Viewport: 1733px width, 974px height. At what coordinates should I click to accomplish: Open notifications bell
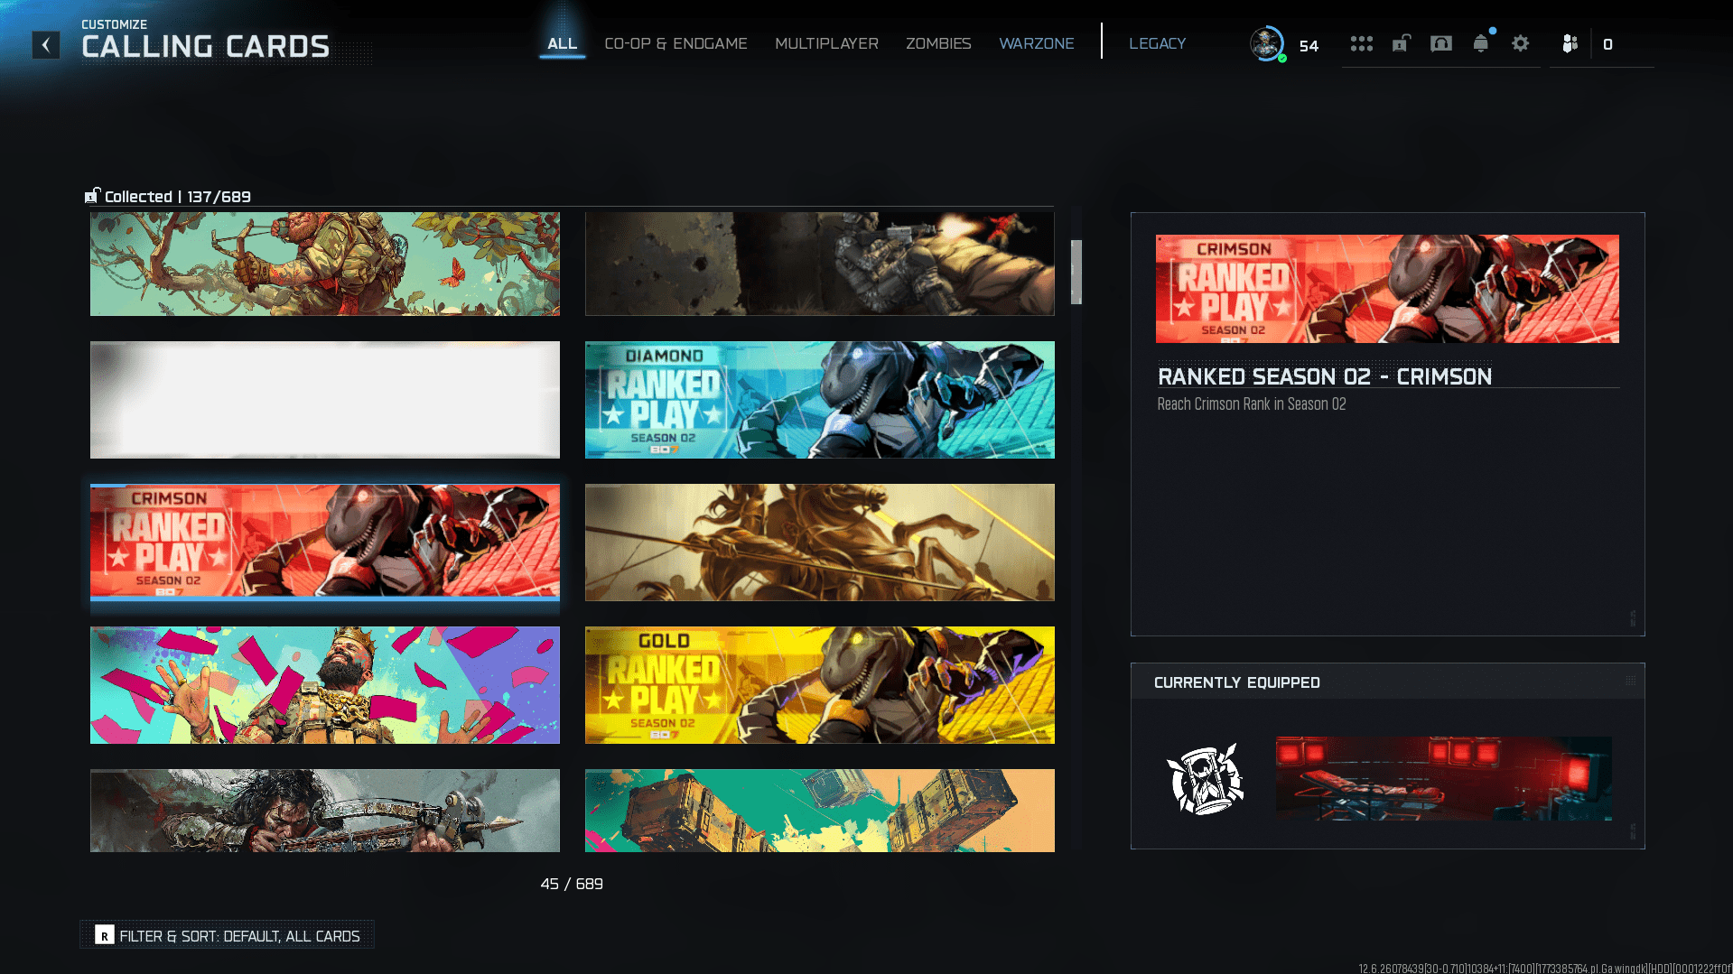pos(1480,43)
